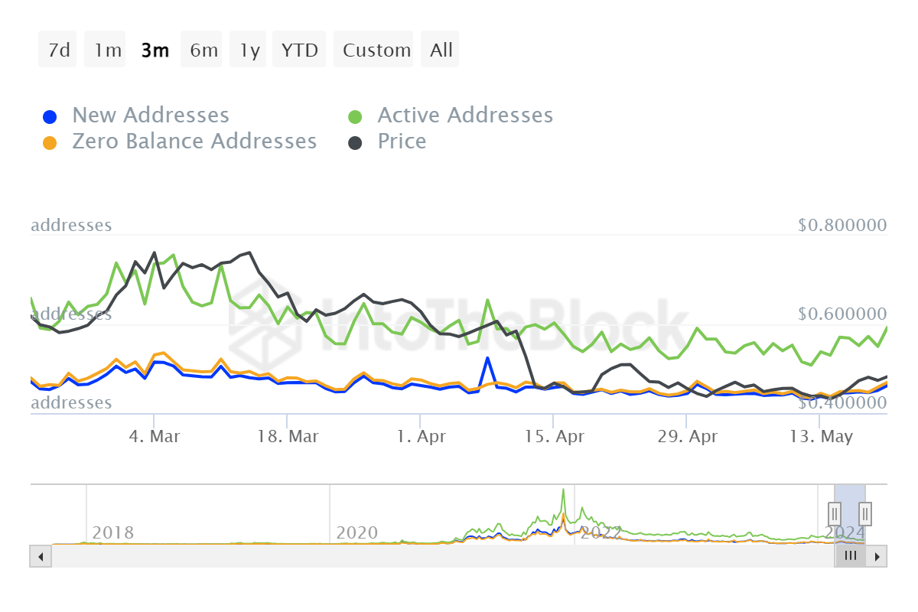This screenshot has height=612, width=918.
Task: Open the Custom date range
Action: click(373, 49)
